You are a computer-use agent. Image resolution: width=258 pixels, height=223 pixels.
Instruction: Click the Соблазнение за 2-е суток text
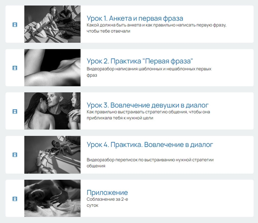tap(107, 202)
